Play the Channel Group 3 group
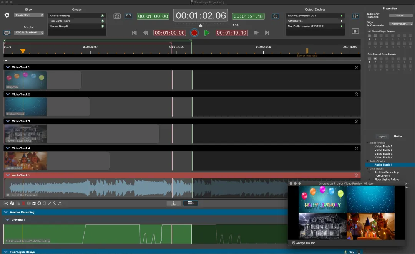This screenshot has width=415, height=254. pos(103,26)
